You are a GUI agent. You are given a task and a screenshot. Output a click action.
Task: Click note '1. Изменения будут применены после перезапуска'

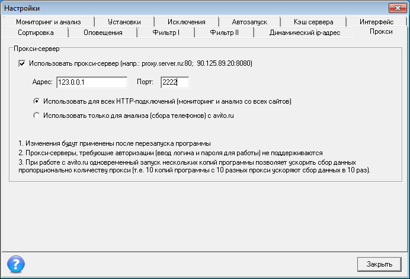click(x=114, y=143)
